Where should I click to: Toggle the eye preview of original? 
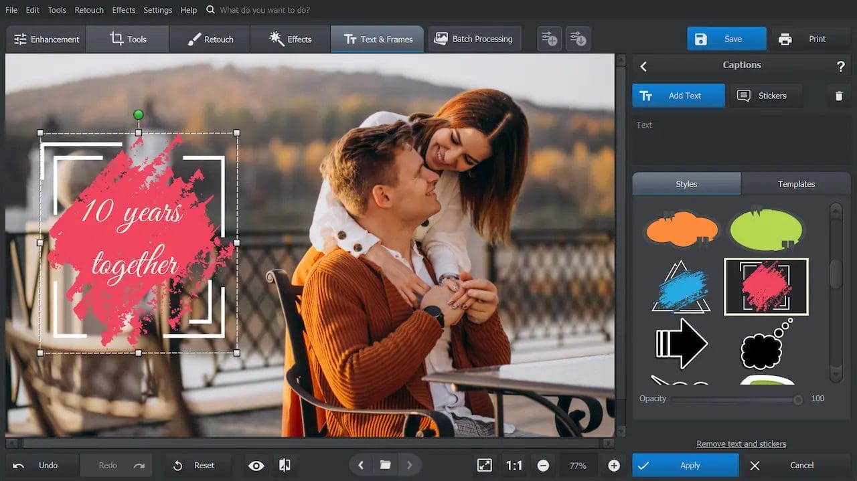(256, 466)
